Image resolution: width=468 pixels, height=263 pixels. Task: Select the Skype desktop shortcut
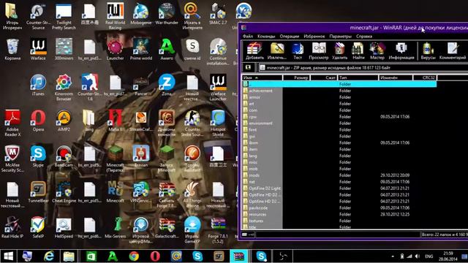click(38, 156)
